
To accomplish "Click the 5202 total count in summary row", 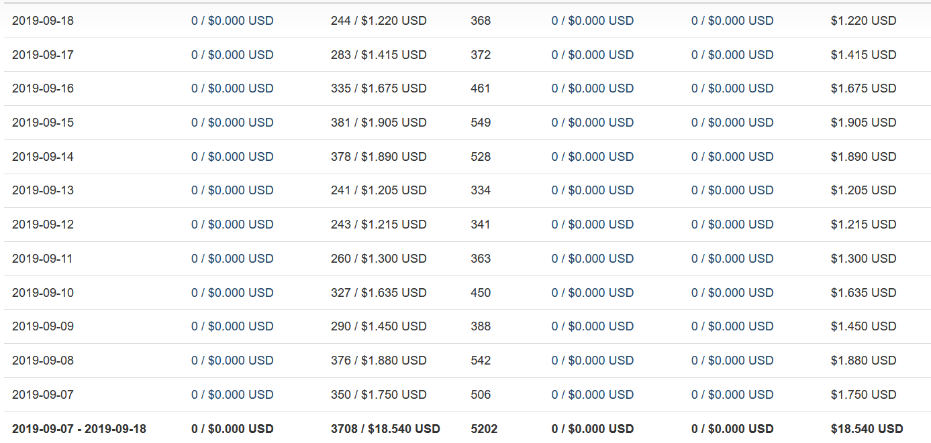I will (x=484, y=429).
